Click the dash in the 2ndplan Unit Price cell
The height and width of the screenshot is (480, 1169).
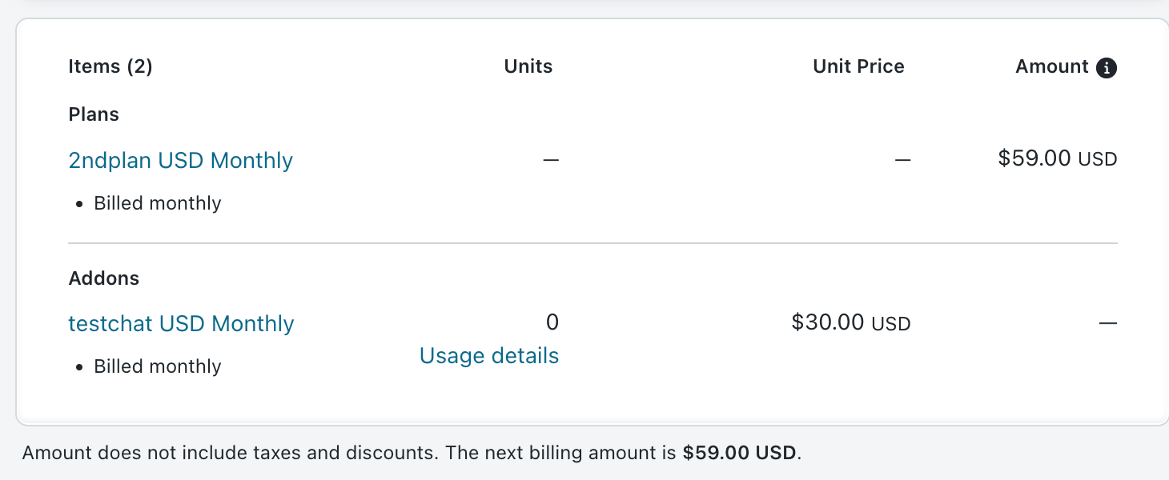coord(902,159)
